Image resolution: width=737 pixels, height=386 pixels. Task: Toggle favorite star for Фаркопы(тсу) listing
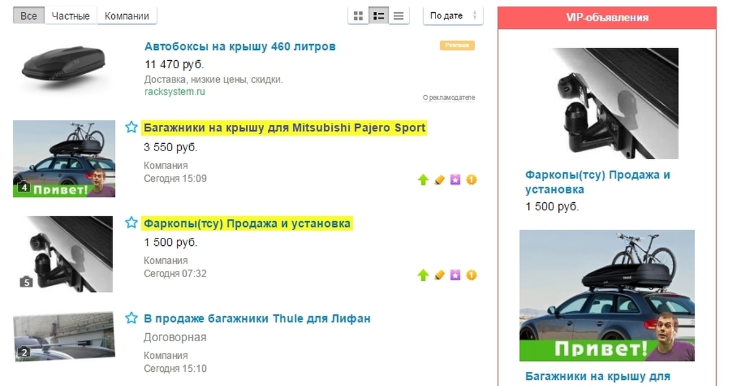131,223
